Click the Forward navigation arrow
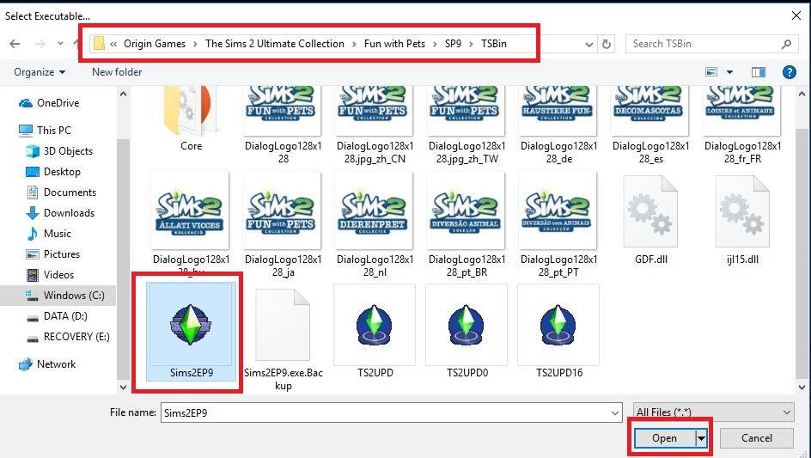This screenshot has width=811, height=458. click(40, 44)
